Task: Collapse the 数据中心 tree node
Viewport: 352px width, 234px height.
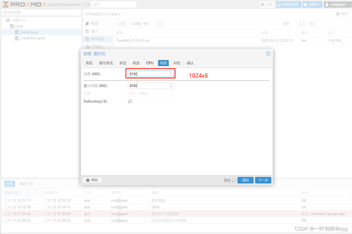Action: click(x=4, y=20)
